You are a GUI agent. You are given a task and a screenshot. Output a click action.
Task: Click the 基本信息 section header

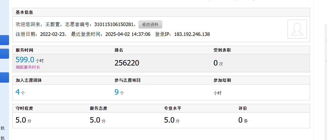click(x=24, y=12)
